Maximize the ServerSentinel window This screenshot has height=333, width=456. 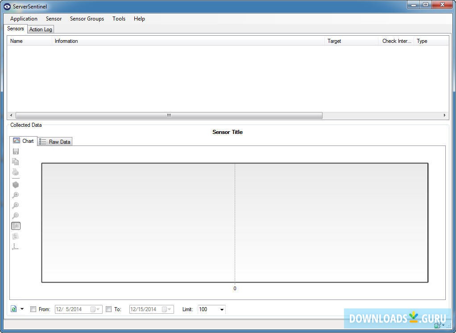coord(426,4)
